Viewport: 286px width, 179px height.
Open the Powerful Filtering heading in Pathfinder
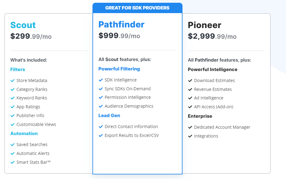[x=119, y=69]
